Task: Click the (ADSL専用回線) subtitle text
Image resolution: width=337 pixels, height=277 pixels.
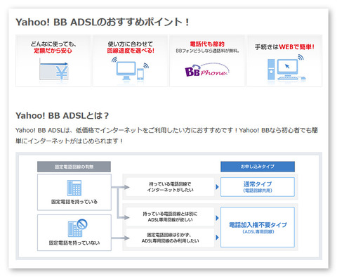Action: (258, 232)
